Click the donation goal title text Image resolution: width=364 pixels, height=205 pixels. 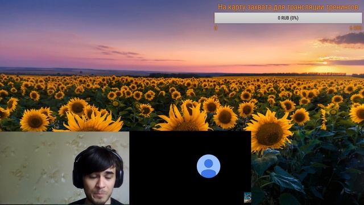pos(288,7)
